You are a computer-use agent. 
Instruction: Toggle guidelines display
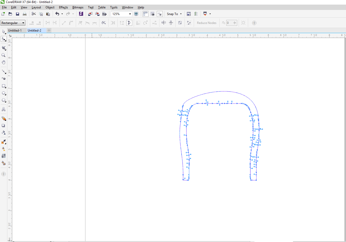coord(160,14)
